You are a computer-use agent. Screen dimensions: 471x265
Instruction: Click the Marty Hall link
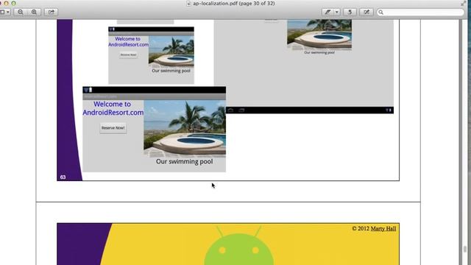click(x=383, y=229)
